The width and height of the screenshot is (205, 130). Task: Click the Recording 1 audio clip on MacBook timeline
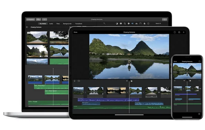click(51, 87)
